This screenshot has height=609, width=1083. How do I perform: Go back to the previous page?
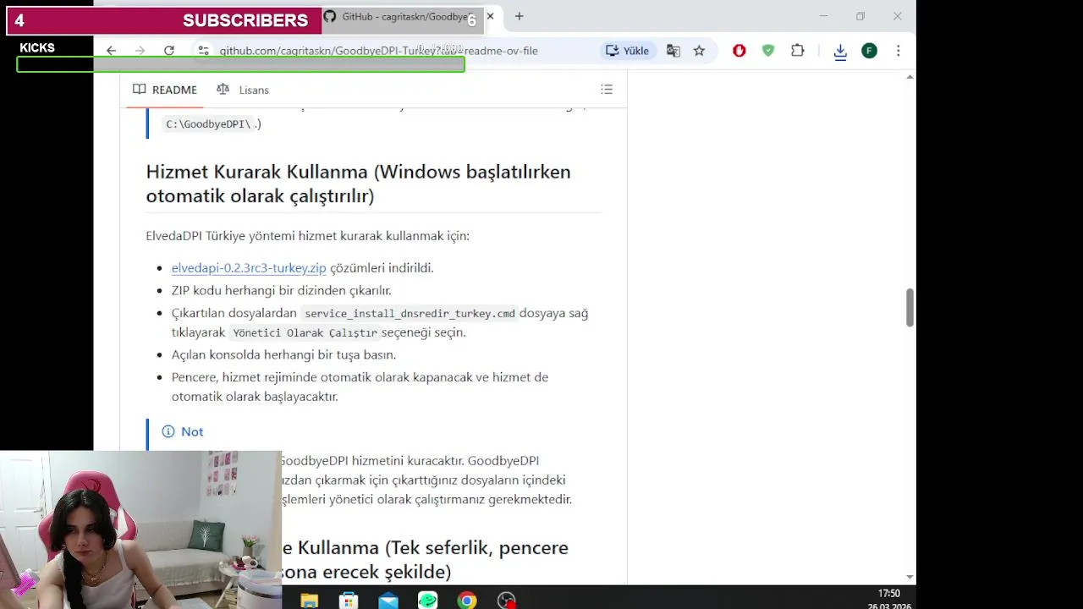click(x=111, y=51)
